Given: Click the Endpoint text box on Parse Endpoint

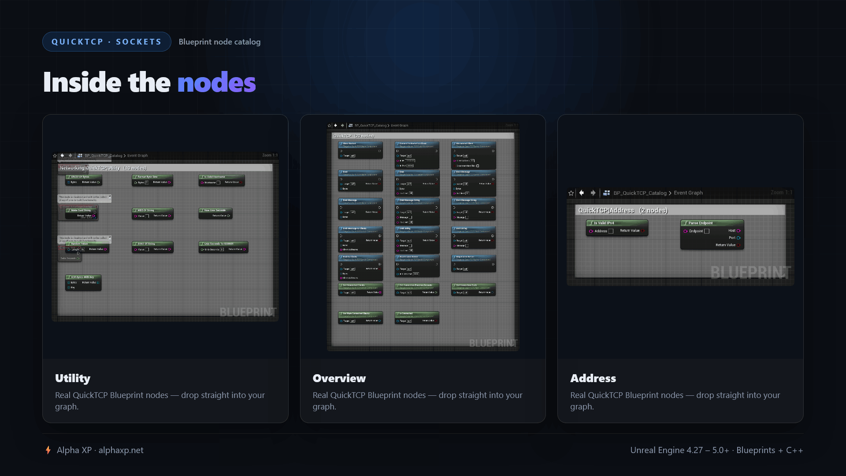Looking at the screenshot, I should (707, 231).
